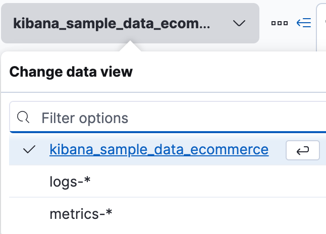
Task: Open the kibana_sample_data_ecommerce link
Action: tap(159, 150)
